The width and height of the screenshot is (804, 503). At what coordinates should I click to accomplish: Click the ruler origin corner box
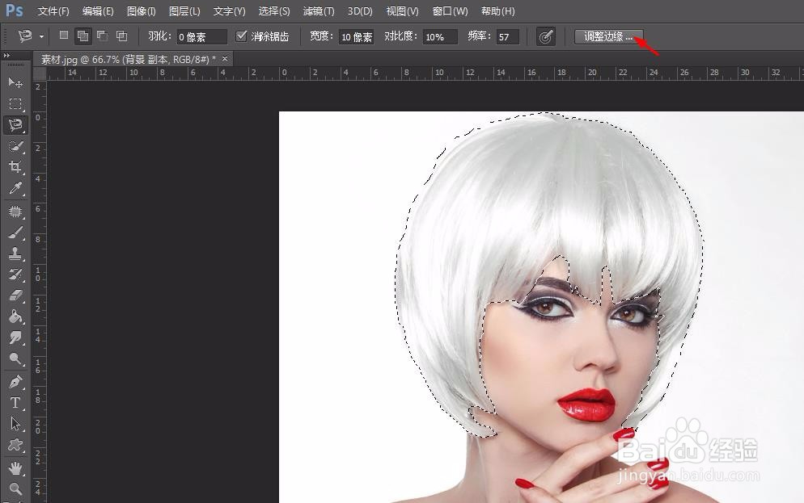pos(40,73)
